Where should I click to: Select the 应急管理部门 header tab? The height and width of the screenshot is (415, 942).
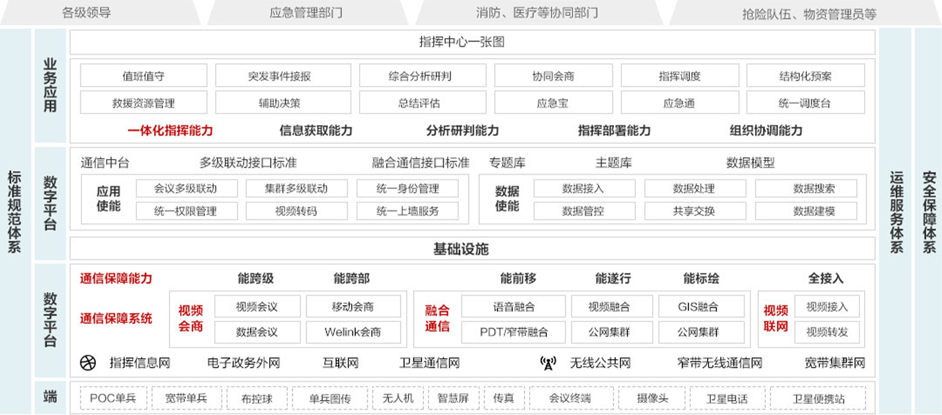click(306, 13)
